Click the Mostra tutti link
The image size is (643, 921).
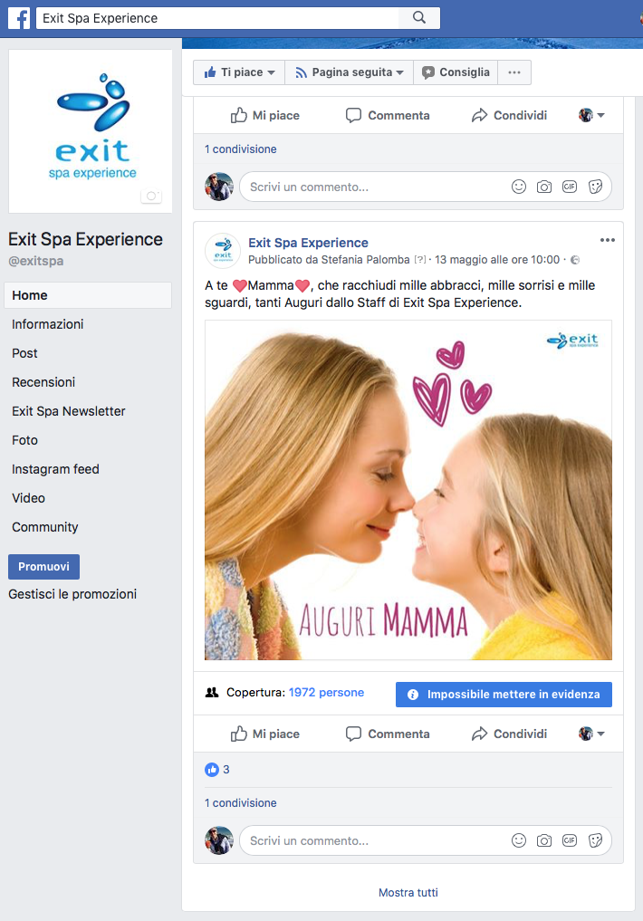[x=408, y=893]
